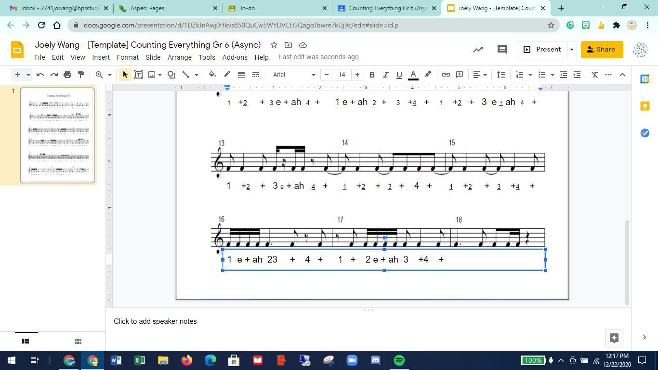This screenshot has width=658, height=370.
Task: Open Last edit was seconds ago link
Action: pyautogui.click(x=318, y=56)
